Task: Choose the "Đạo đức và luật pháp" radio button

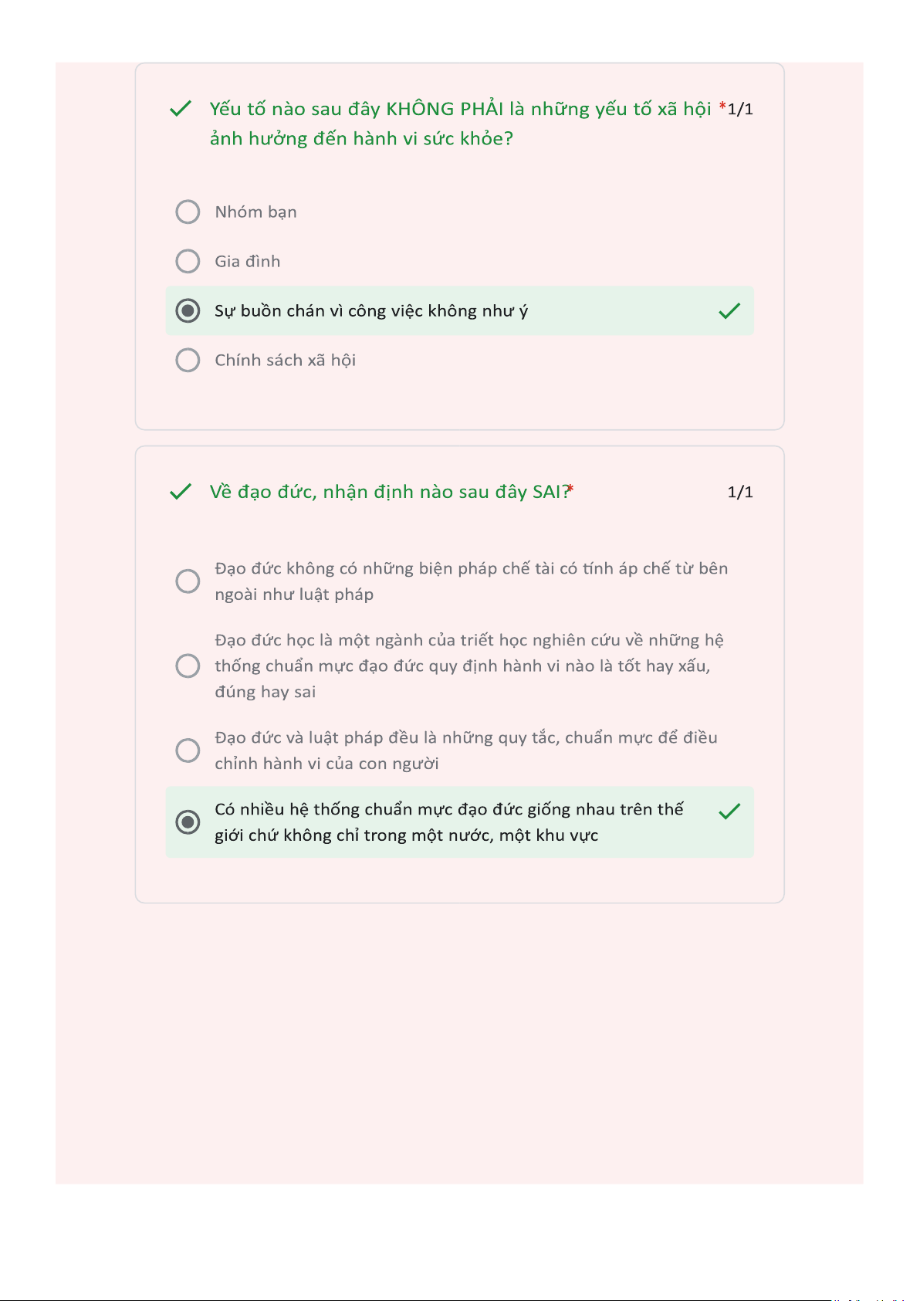Action: [188, 750]
